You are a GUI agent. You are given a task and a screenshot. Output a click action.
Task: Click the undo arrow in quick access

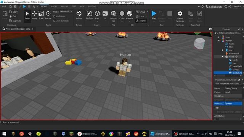point(34,6)
